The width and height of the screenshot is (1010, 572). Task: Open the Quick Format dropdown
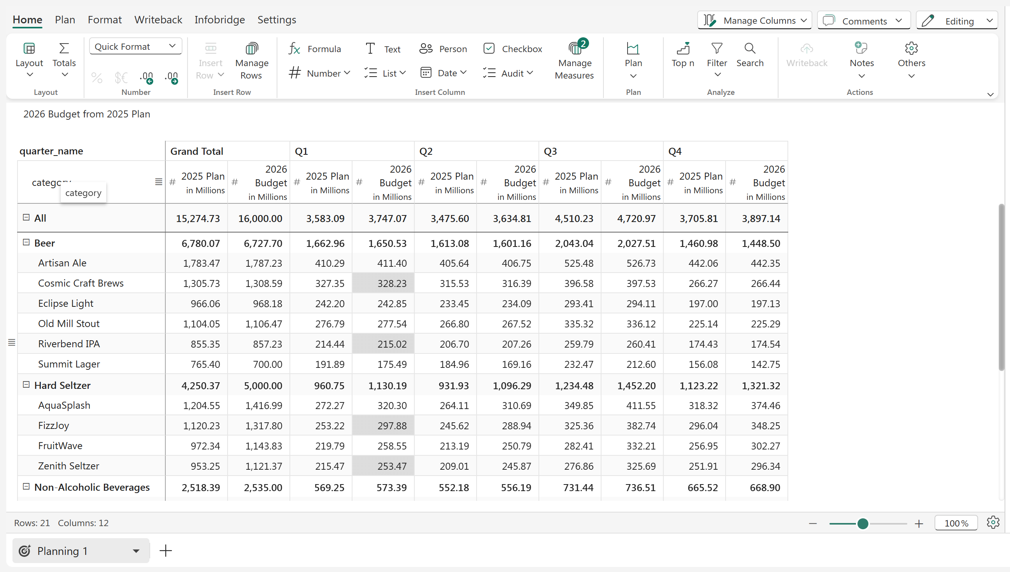pyautogui.click(x=135, y=46)
